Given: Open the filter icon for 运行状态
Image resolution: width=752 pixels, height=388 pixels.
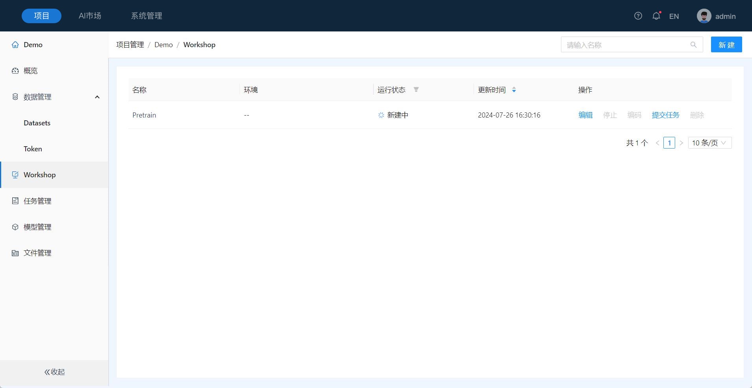Looking at the screenshot, I should pos(416,90).
